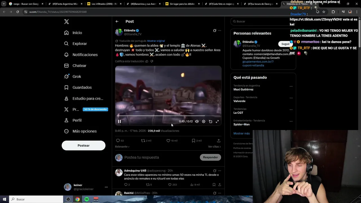Open Chrome extensions puzzle icon
This screenshot has height=203, width=361.
coord(333,12)
